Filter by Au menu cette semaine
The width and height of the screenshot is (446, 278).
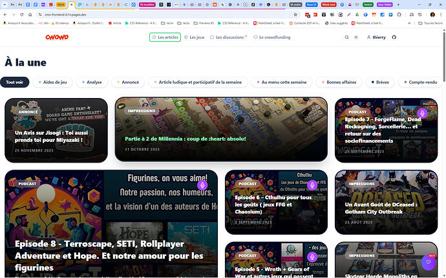282,82
